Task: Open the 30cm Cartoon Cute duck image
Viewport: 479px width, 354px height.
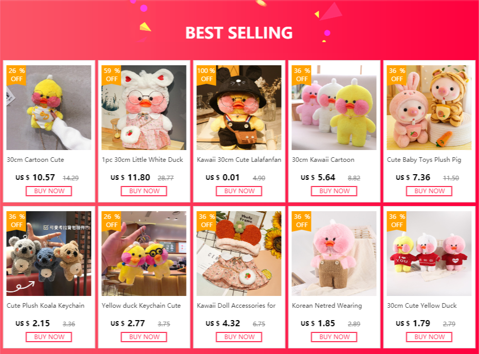Action: tap(49, 107)
